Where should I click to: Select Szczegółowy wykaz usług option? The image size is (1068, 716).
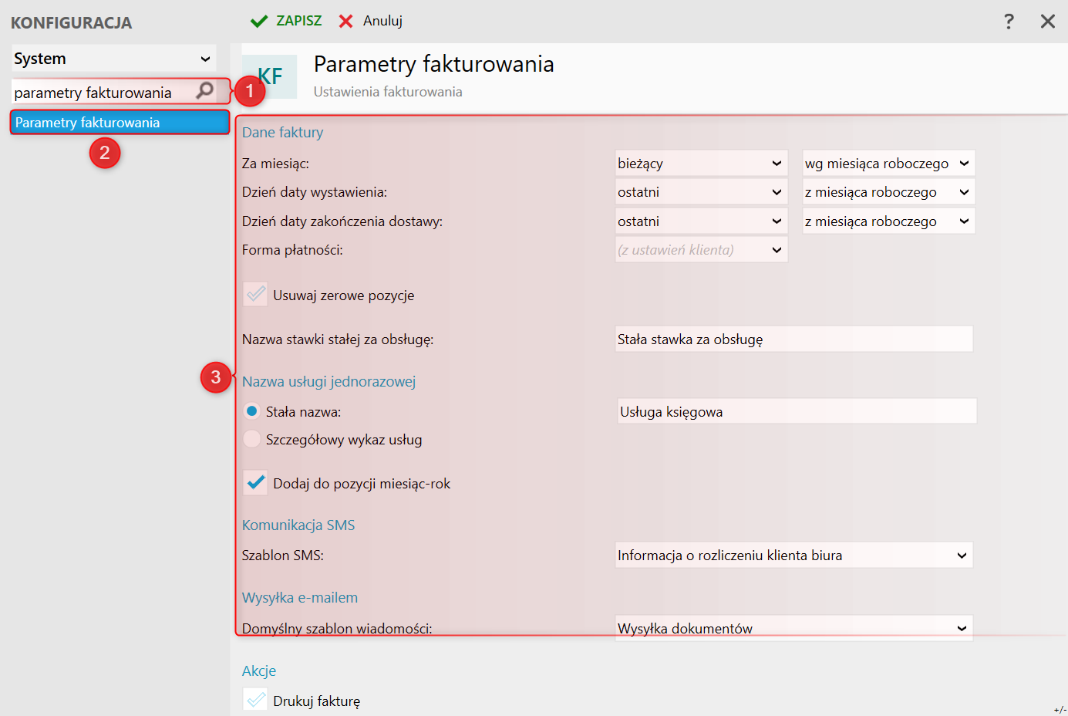coord(251,439)
